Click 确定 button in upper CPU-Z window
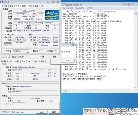Image resolution: width=138 pixels, height=115 pixels. tap(55, 57)
